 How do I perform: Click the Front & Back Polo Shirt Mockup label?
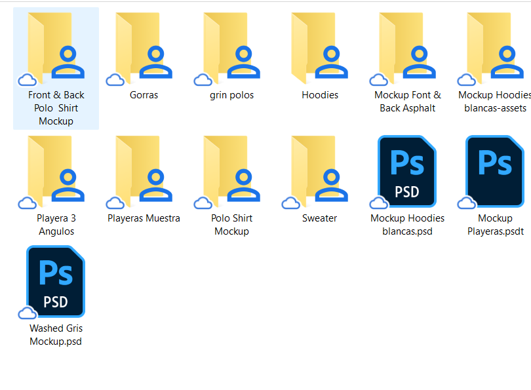pos(55,107)
